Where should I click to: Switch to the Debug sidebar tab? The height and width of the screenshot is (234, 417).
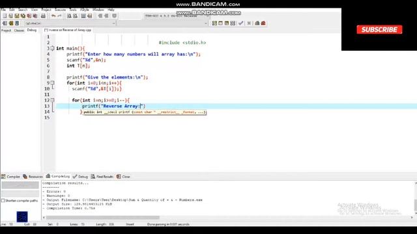(x=32, y=31)
